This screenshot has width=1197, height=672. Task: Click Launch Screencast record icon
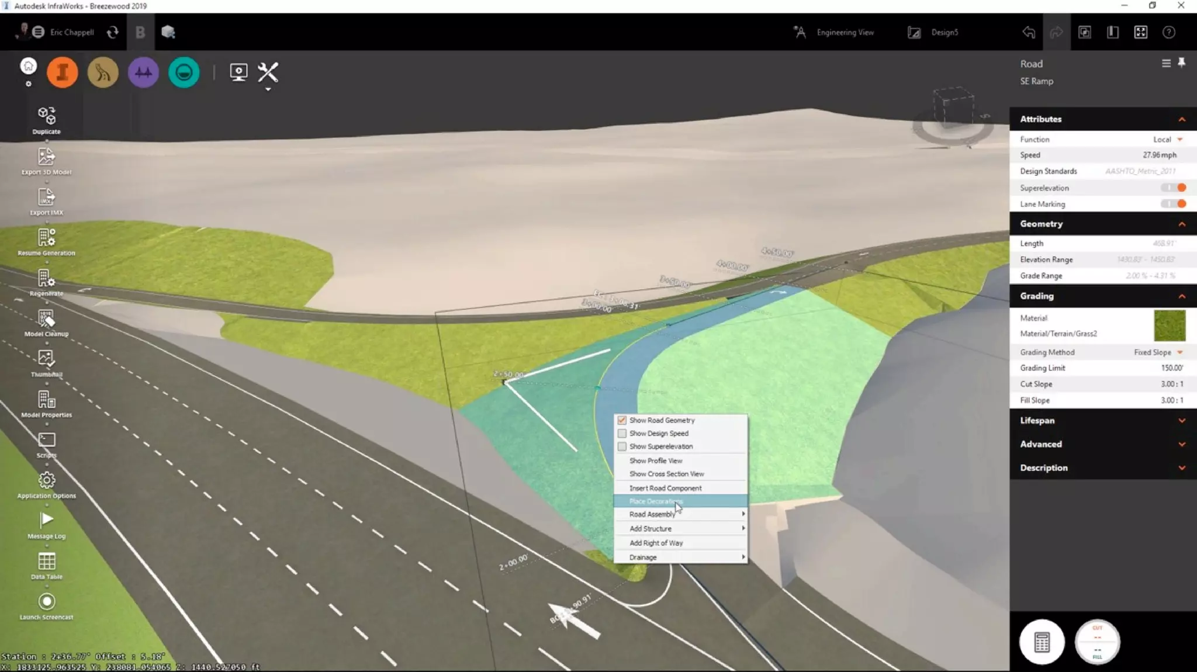pos(46,601)
